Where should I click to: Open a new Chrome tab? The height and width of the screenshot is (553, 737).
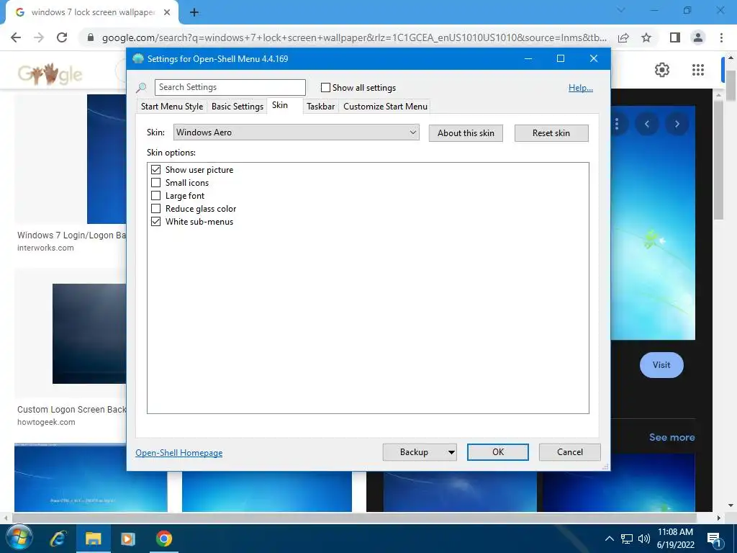click(x=194, y=13)
